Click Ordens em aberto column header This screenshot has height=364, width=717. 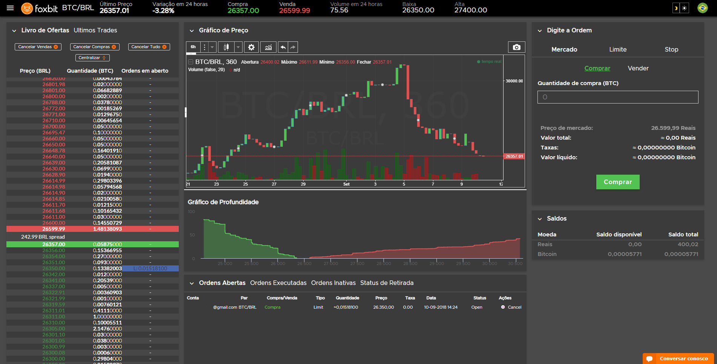[145, 71]
